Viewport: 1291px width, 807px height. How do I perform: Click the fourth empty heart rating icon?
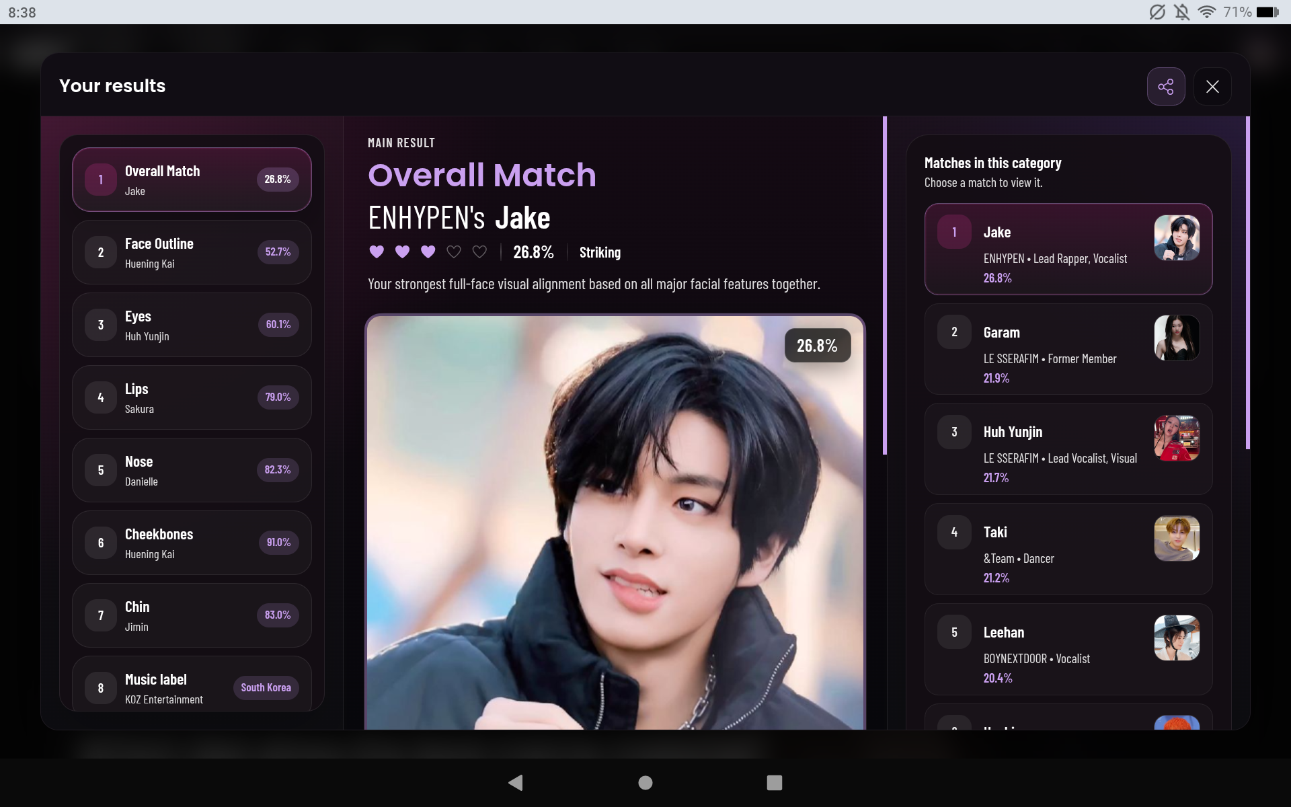tap(454, 252)
